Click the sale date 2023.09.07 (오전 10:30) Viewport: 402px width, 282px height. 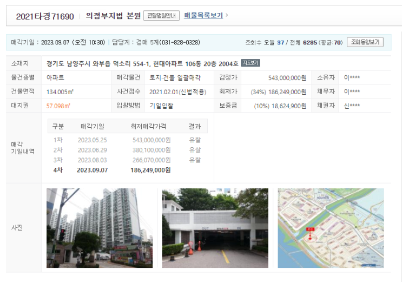(73, 42)
